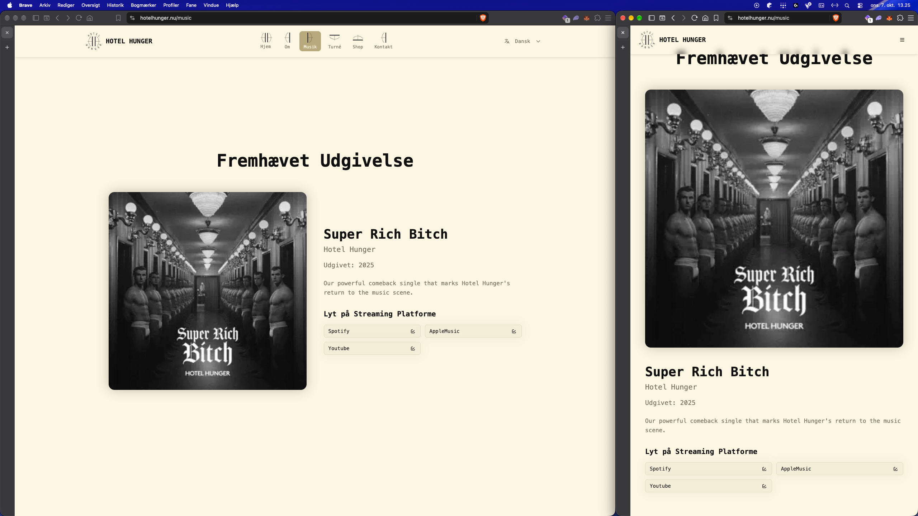Open Turné page in left window nav
The height and width of the screenshot is (516, 918).
click(x=335, y=41)
